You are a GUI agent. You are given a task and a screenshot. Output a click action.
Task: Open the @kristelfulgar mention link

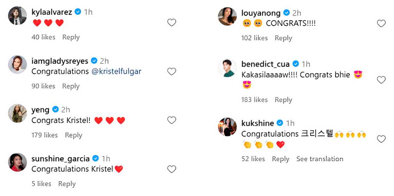(x=116, y=71)
